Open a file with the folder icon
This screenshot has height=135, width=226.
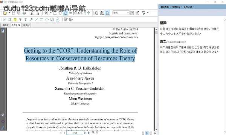5,13
